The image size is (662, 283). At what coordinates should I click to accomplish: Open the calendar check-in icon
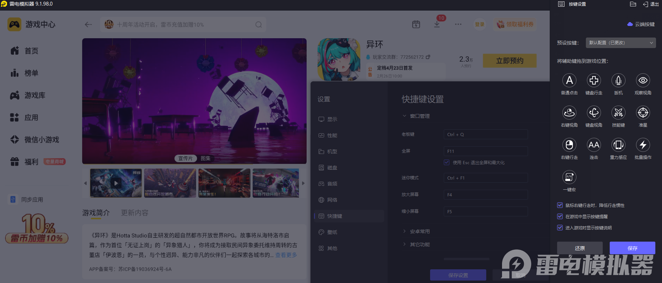click(x=416, y=25)
